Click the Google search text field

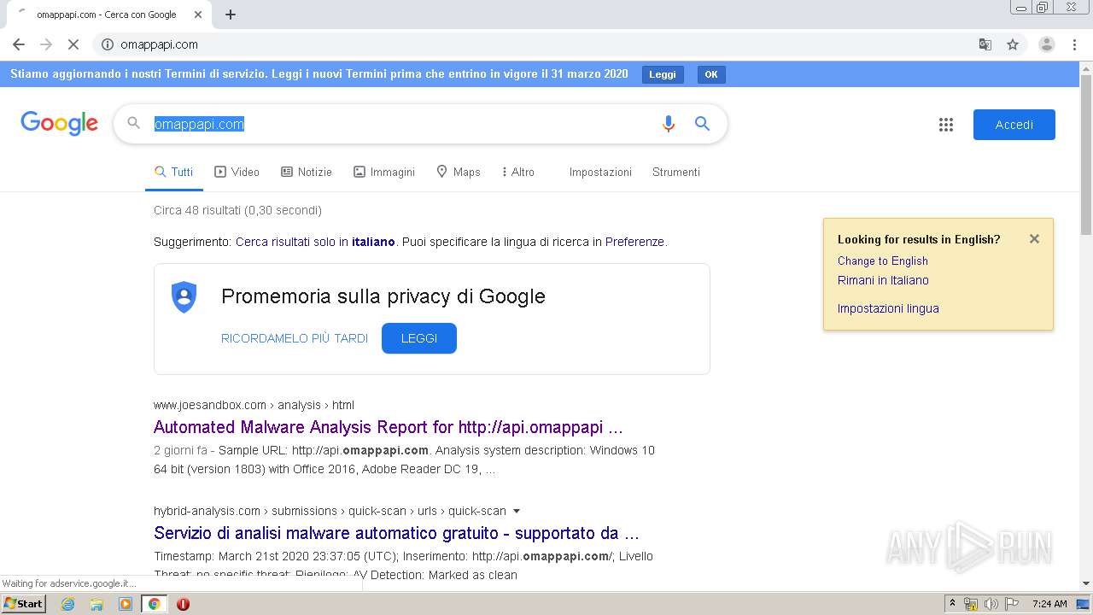coord(401,124)
